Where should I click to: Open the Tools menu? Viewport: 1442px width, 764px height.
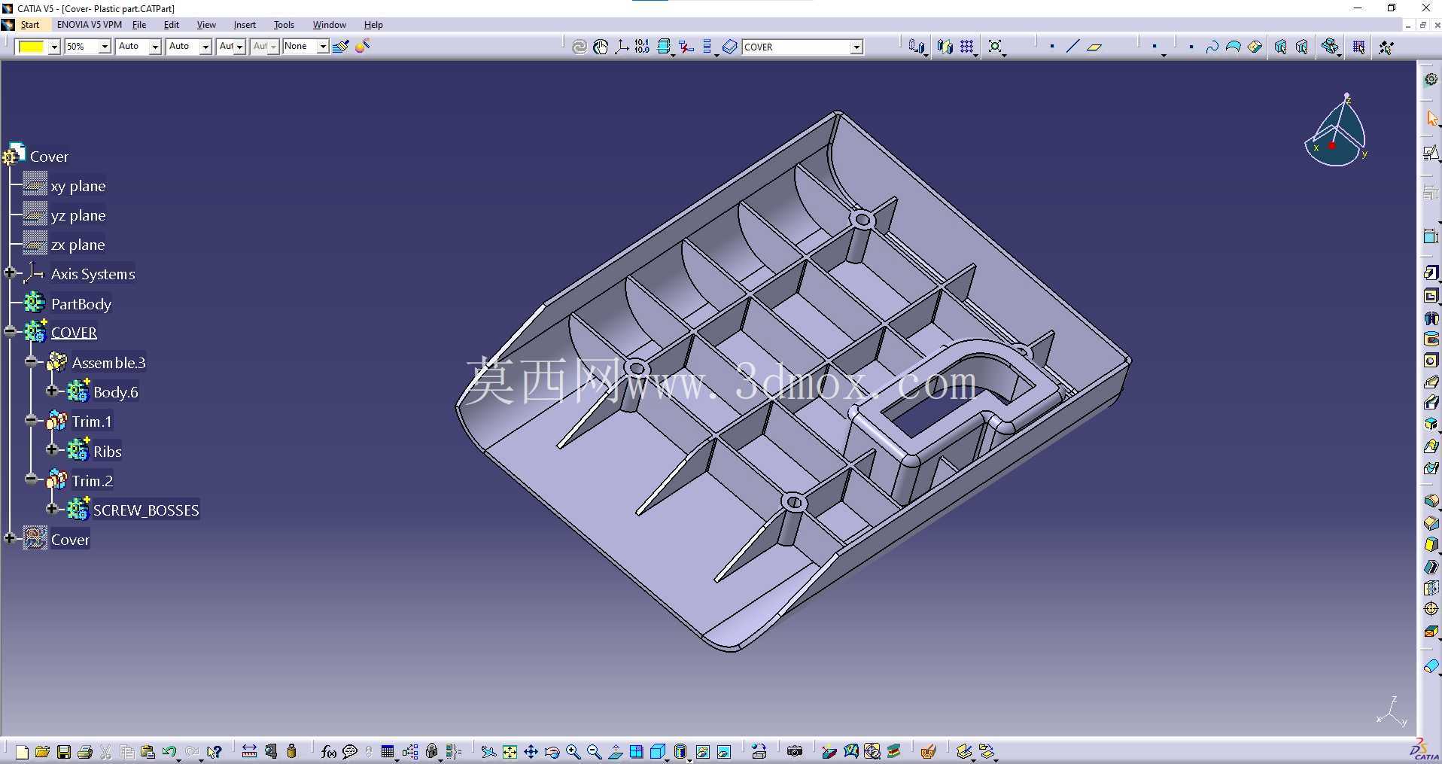[x=284, y=25]
